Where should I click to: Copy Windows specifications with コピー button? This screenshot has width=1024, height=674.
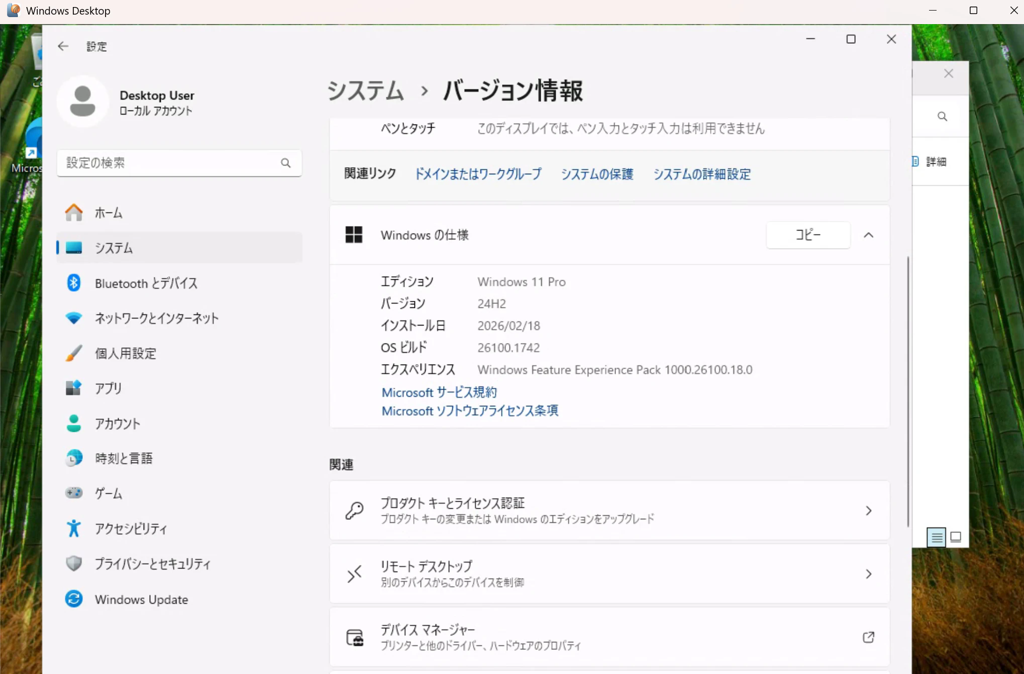click(808, 235)
